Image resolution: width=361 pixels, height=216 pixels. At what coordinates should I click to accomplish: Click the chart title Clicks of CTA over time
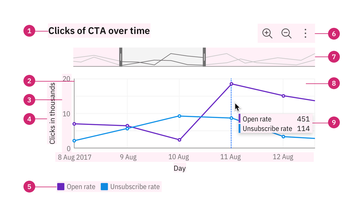pyautogui.click(x=99, y=31)
